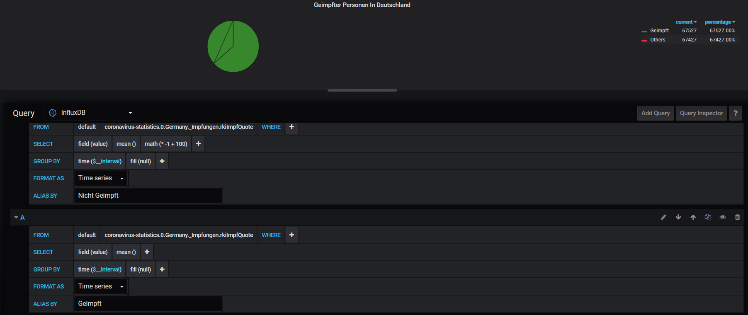This screenshot has height=315, width=748.
Task: Click Others legend label
Action: (658, 40)
